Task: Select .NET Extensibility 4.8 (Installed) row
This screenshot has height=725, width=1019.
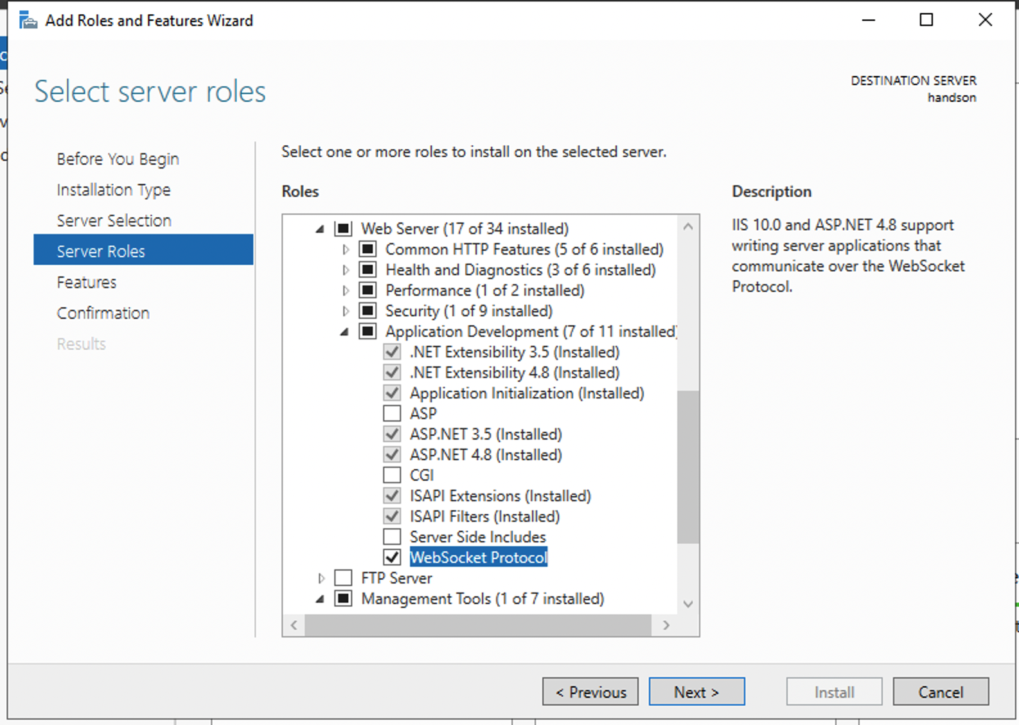Action: point(515,372)
